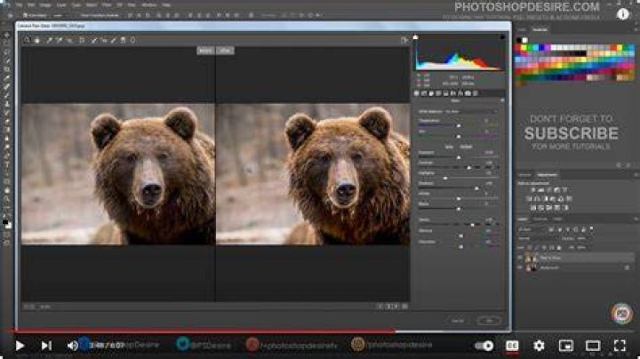640x359 pixels.
Task: Open the Adjustments panel menu
Action: pos(636,175)
